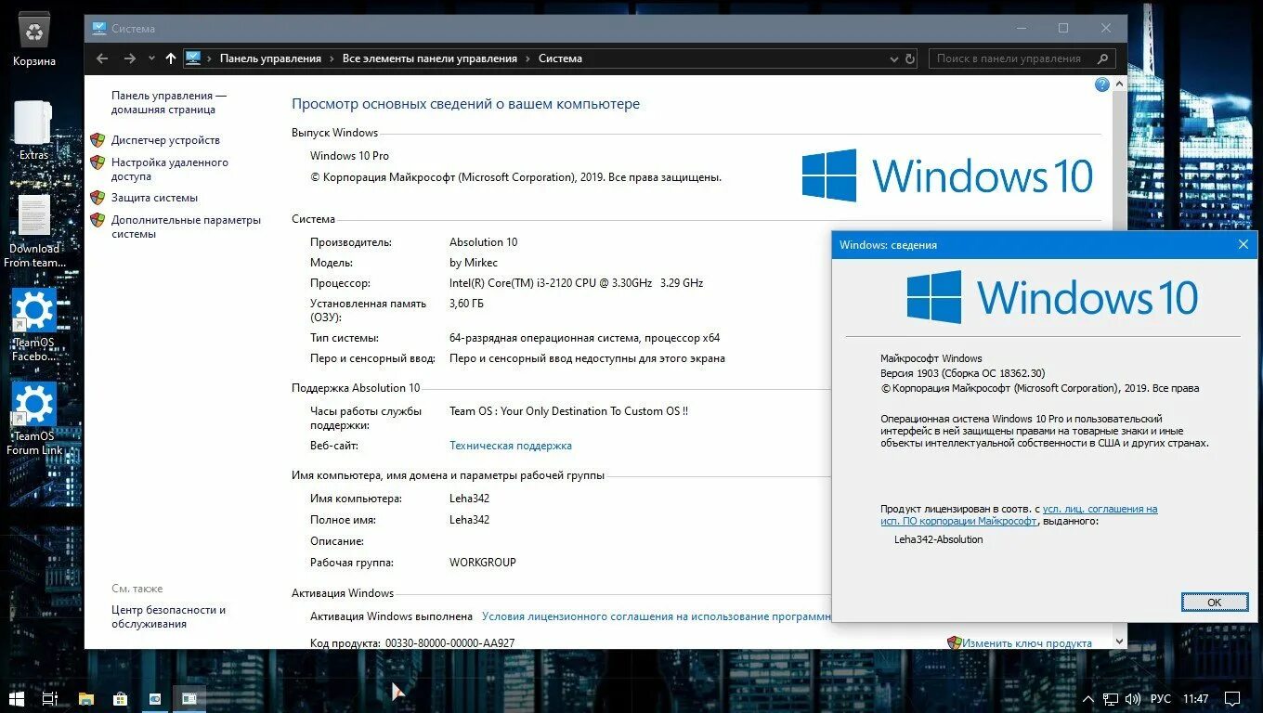
Task: Go up one level with the up arrow
Action: (x=171, y=58)
